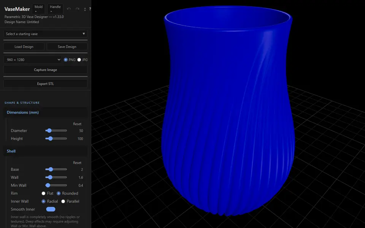Click the Height value 100
This screenshot has height=228, width=365.
click(x=80, y=139)
